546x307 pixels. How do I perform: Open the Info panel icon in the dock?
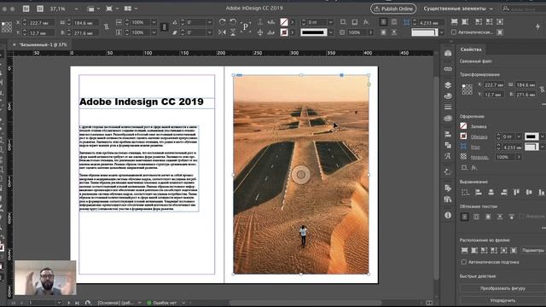tap(448, 216)
